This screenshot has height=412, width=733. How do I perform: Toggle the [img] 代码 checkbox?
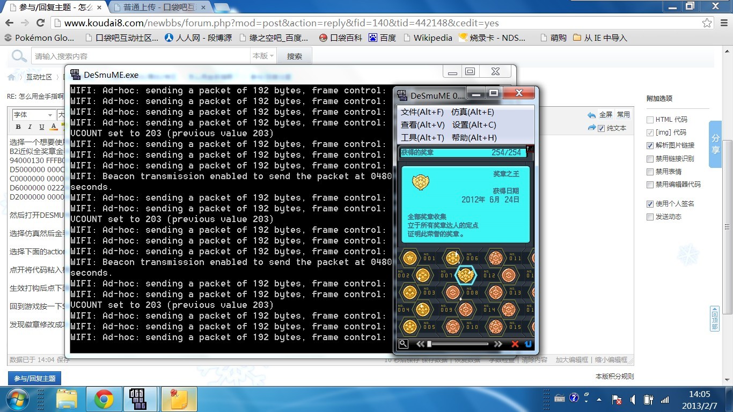[x=650, y=133]
